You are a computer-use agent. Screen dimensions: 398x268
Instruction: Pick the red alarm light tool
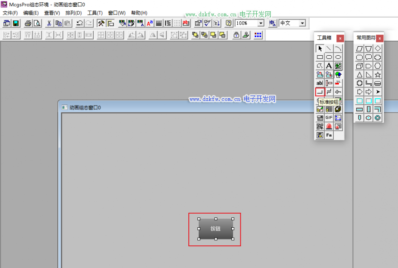(x=329, y=126)
